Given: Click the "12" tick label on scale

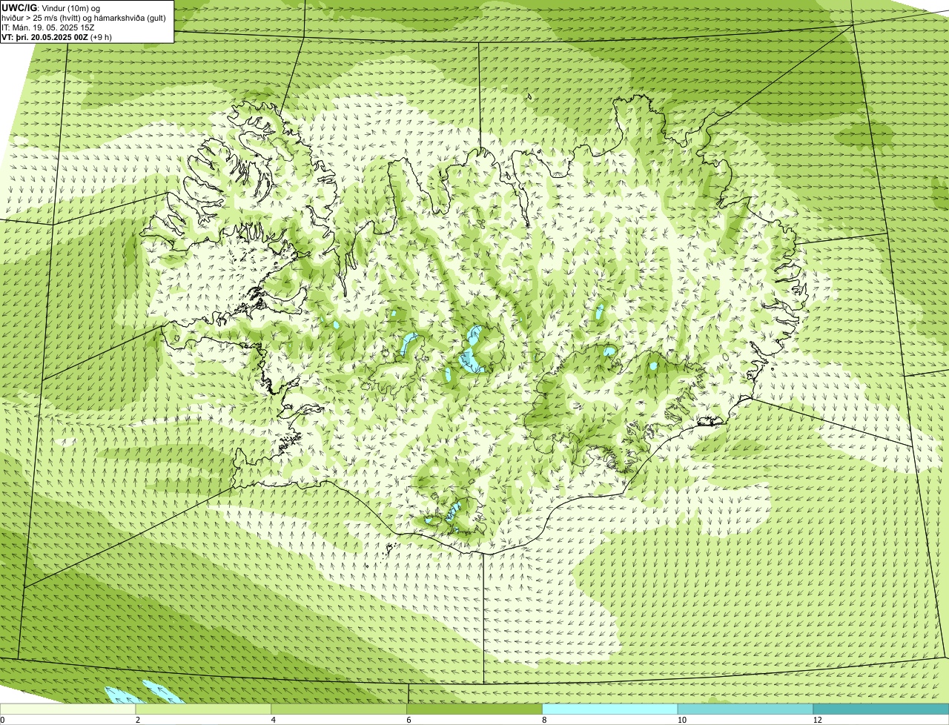Looking at the screenshot, I should pos(817,720).
